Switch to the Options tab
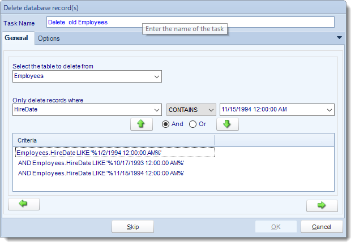This screenshot has height=246, width=355. [x=49, y=38]
